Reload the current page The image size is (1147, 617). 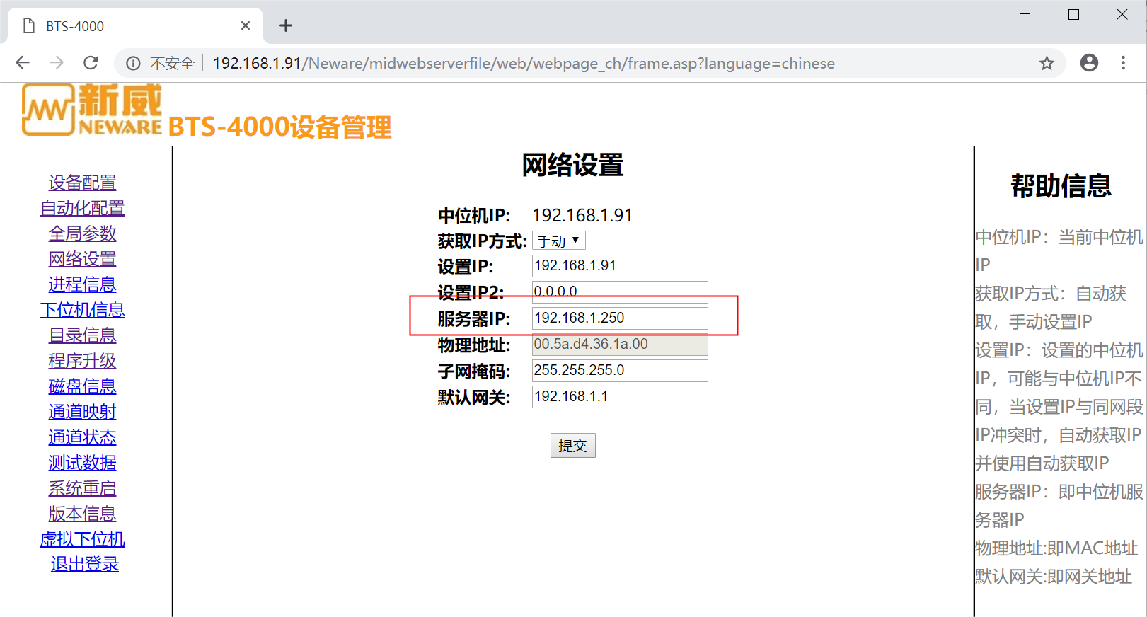(x=91, y=63)
